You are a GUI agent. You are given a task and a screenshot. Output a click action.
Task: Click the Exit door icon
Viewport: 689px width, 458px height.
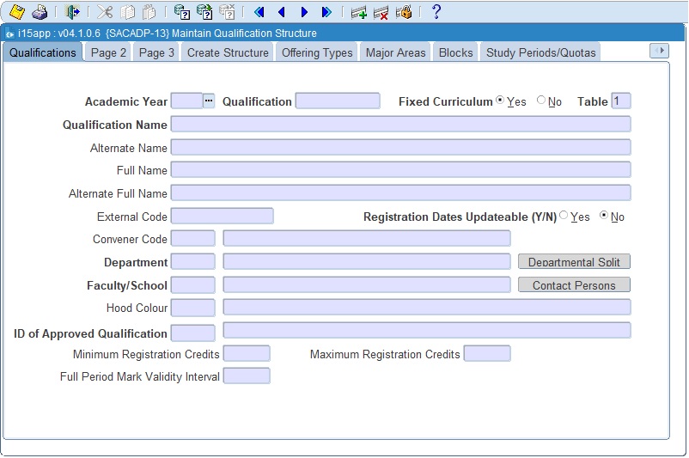(x=73, y=12)
